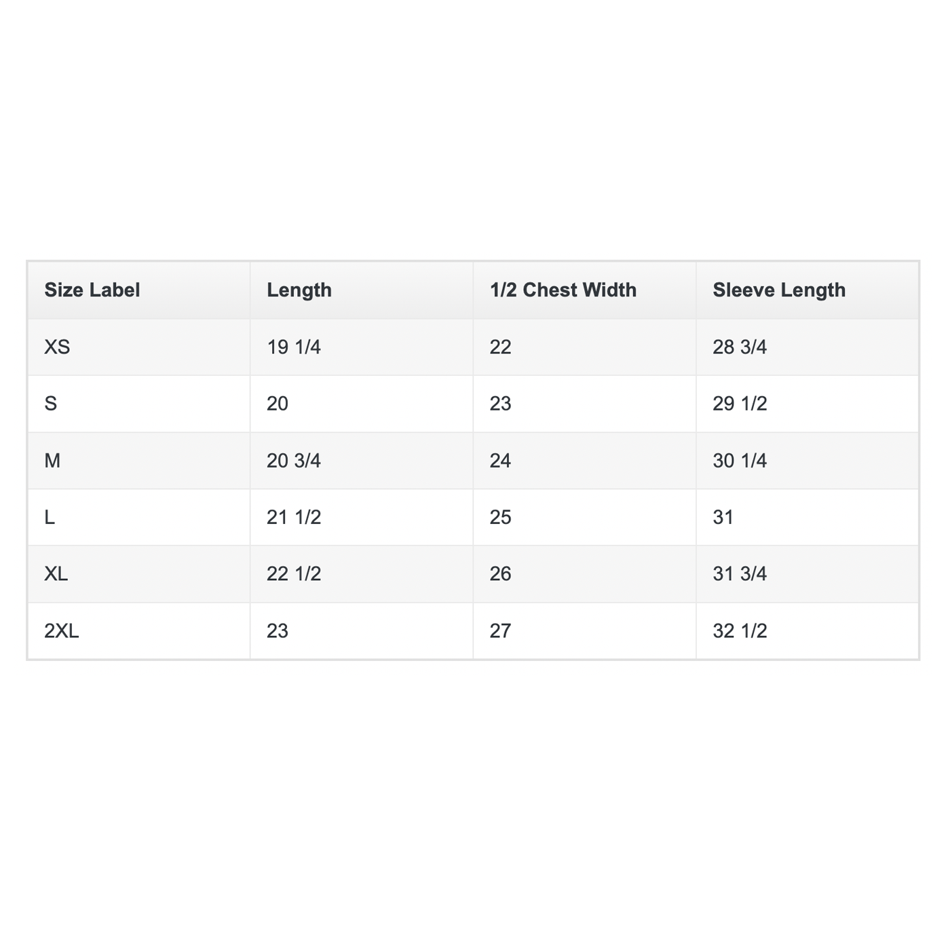Click the Length column header
950x950 pixels.
click(299, 290)
